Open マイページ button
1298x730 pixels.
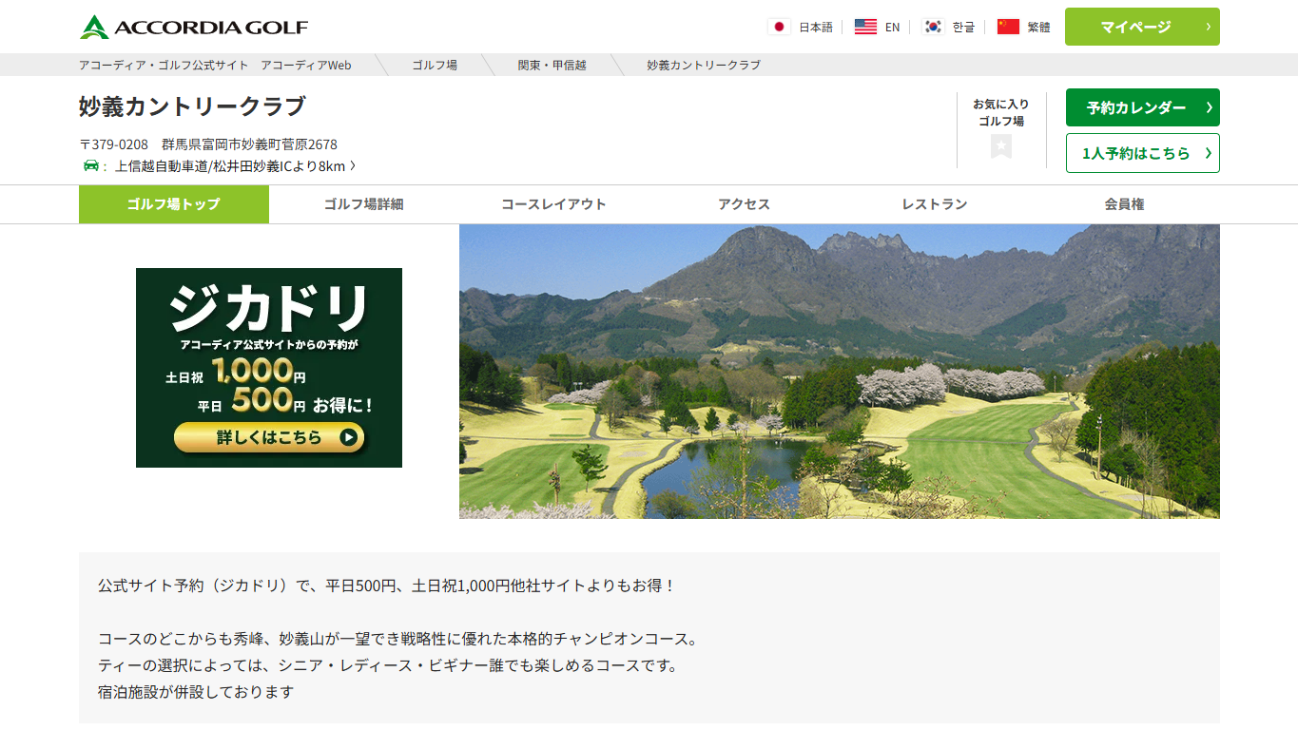pos(1142,27)
